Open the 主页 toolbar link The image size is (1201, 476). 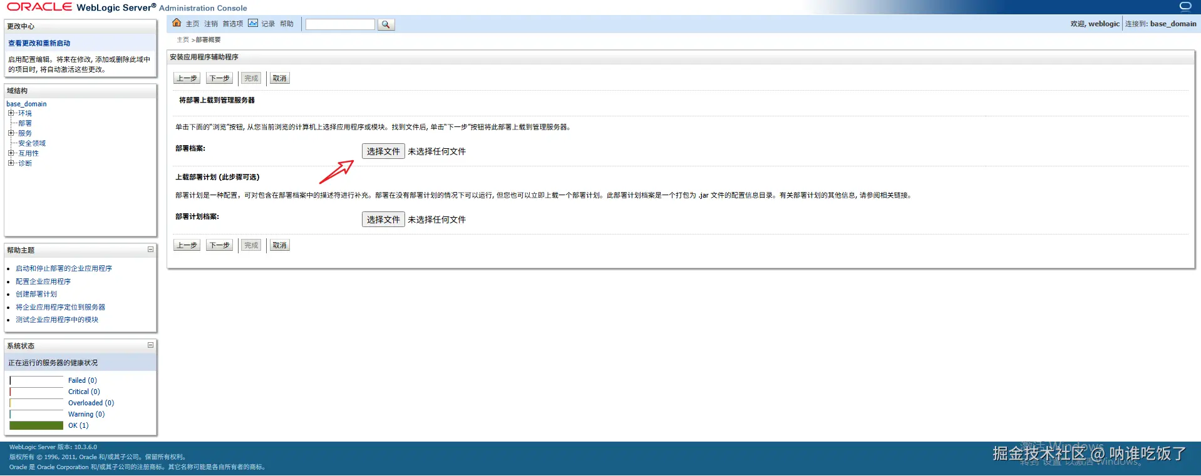coord(192,24)
